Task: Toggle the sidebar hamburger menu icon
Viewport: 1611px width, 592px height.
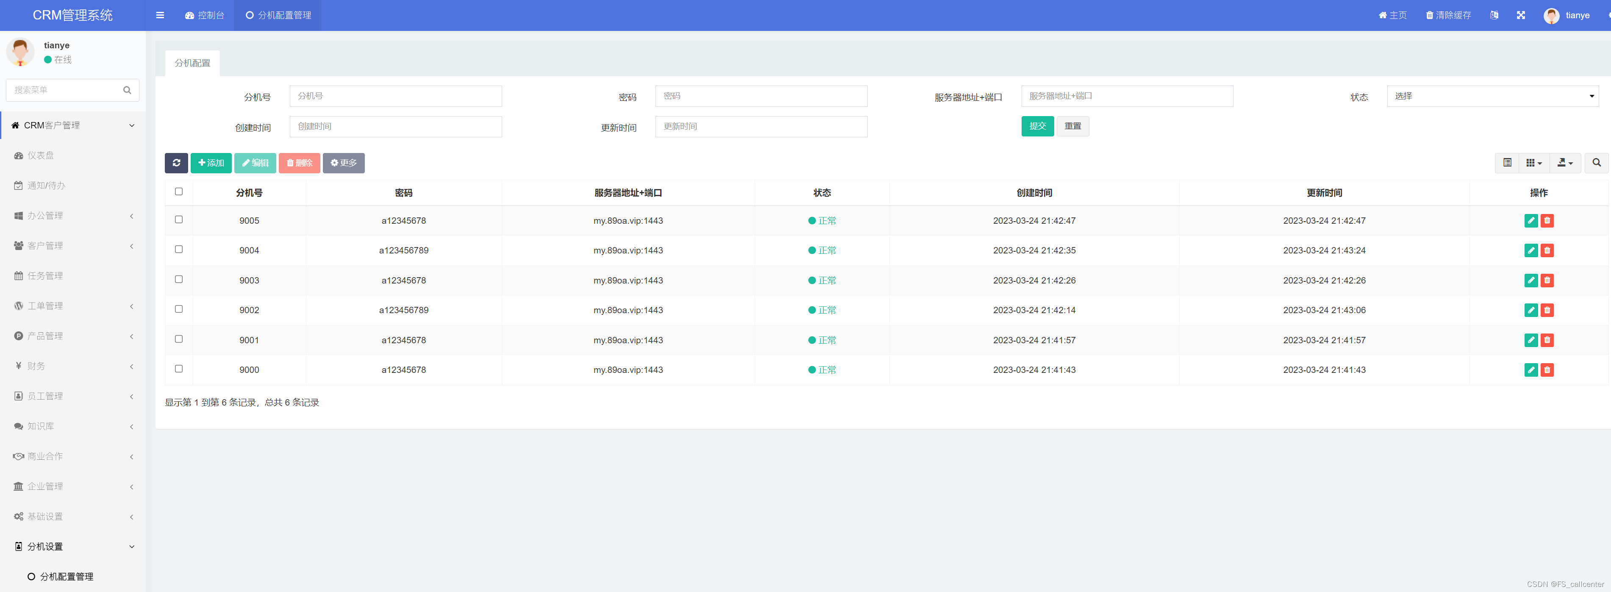Action: pos(160,15)
